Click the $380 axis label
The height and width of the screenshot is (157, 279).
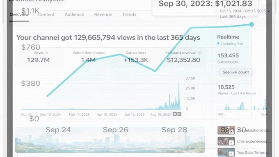click(31, 83)
